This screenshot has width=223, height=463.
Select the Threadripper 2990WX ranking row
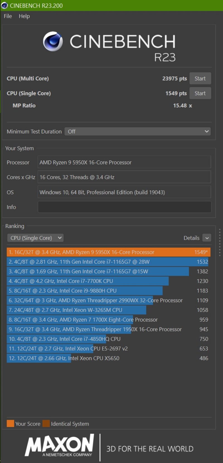(108, 300)
